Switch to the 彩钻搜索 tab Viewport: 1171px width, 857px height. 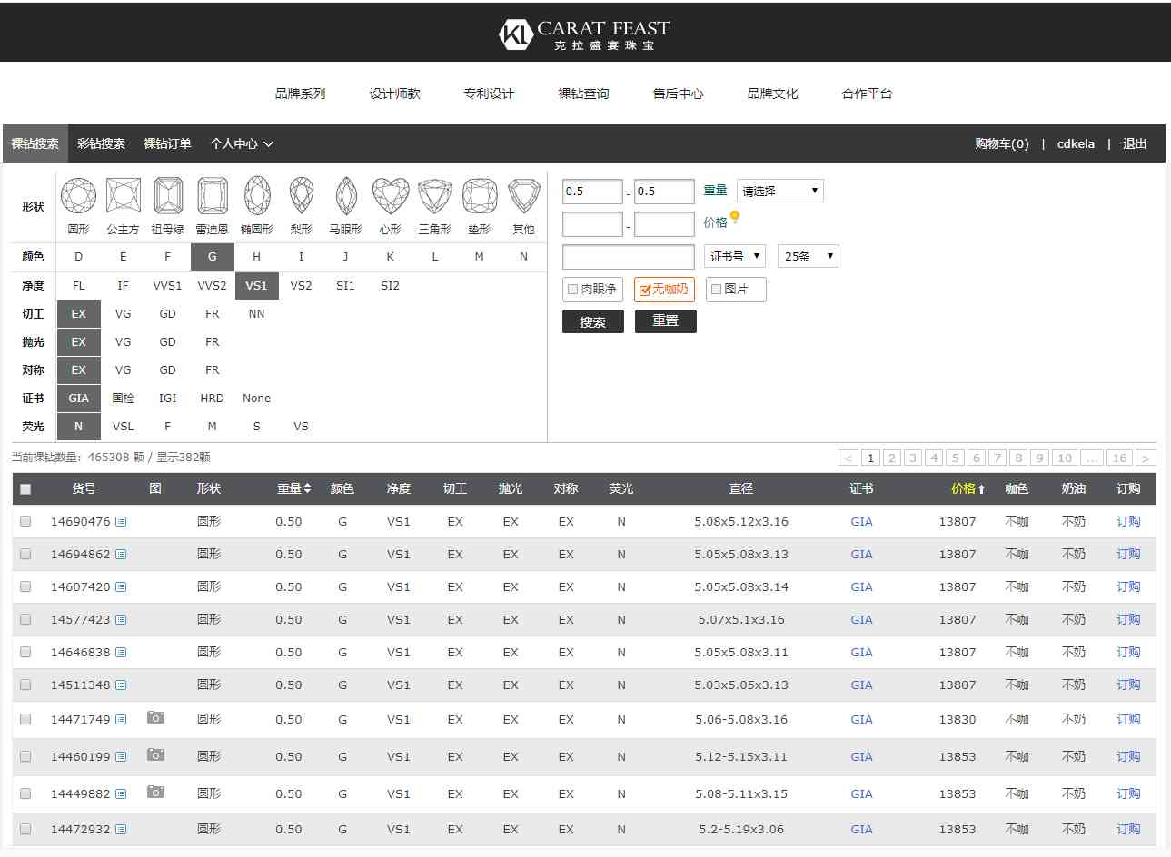pyautogui.click(x=101, y=143)
